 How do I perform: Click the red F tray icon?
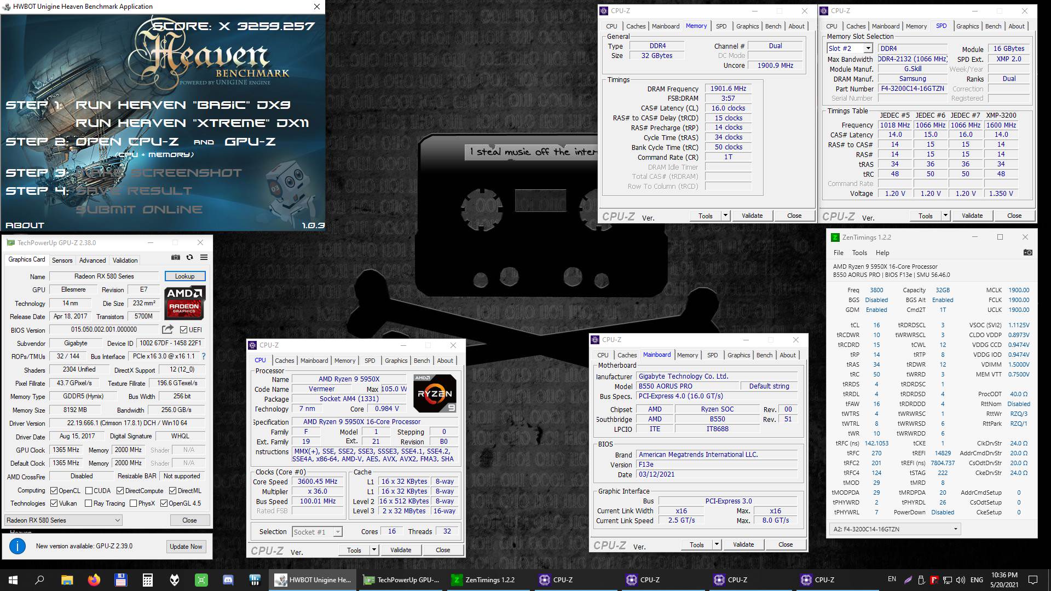click(934, 580)
